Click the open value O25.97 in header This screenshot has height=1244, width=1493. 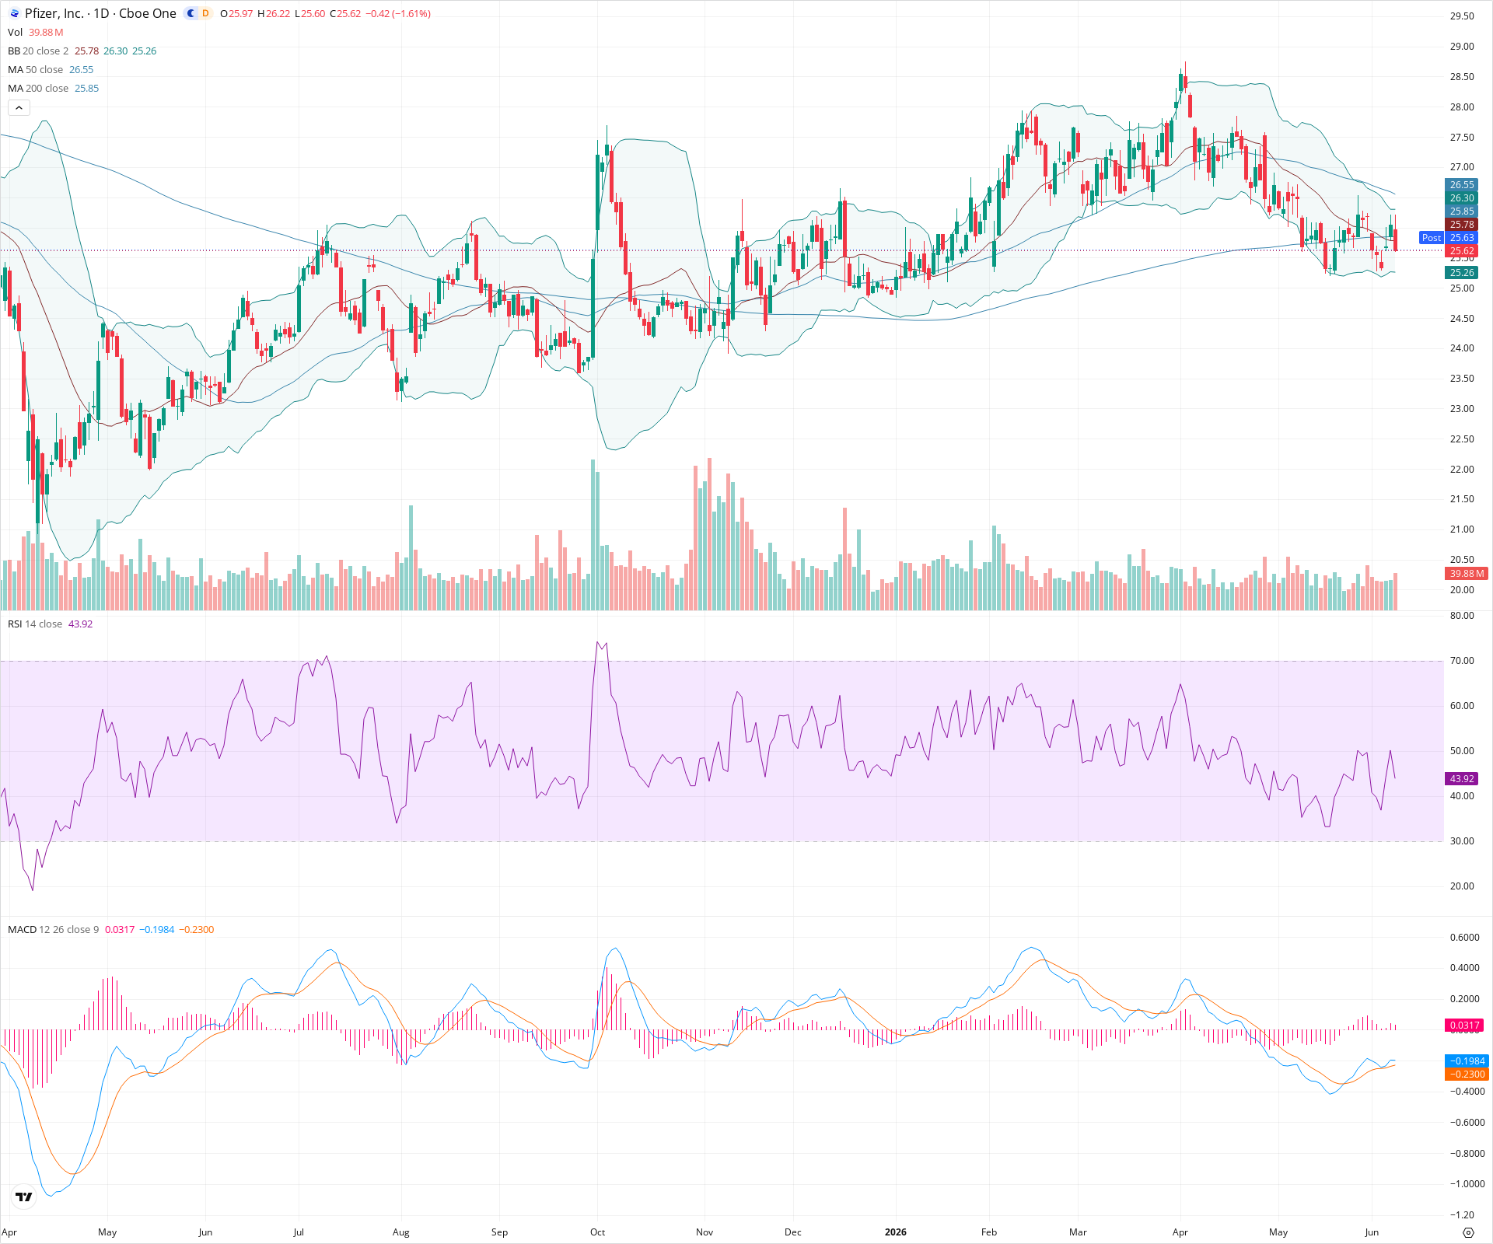click(x=236, y=13)
